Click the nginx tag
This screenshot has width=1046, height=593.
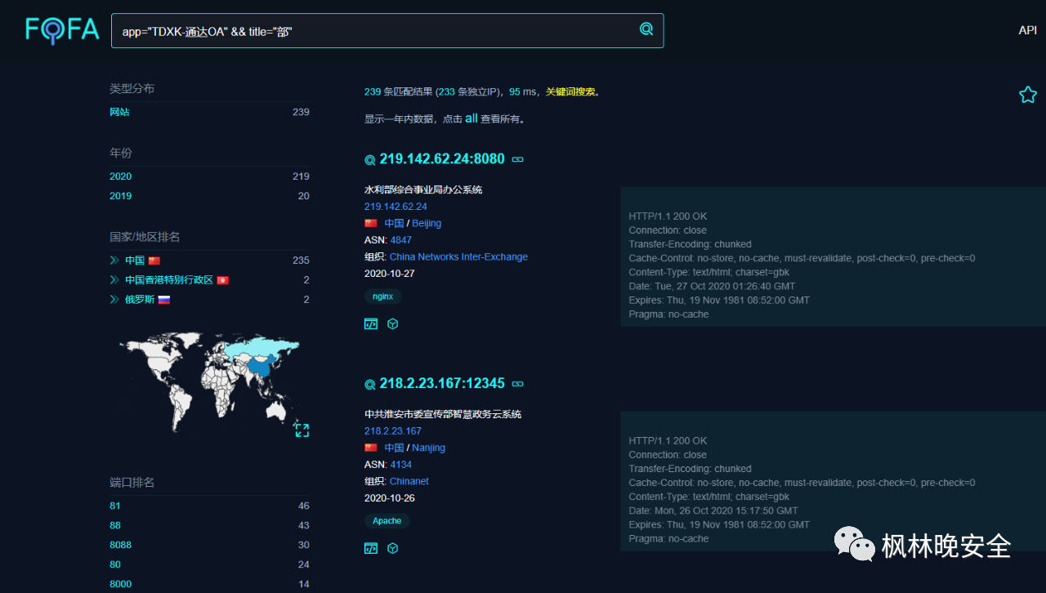pos(382,296)
